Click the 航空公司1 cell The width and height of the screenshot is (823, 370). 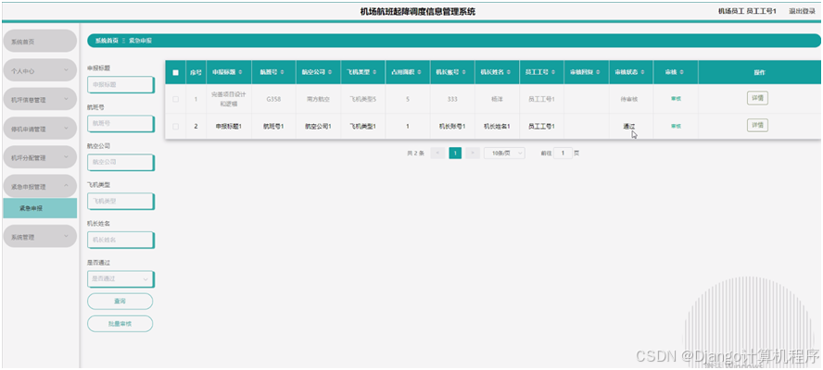point(318,127)
